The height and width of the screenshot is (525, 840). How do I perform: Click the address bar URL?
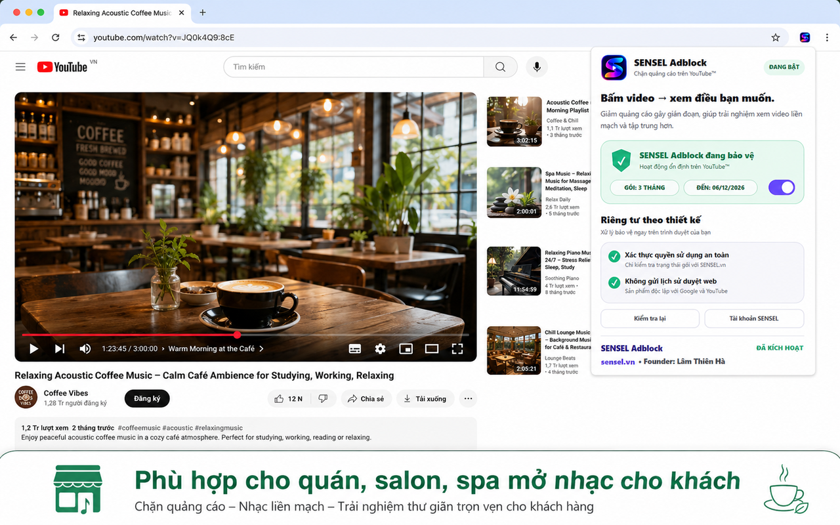point(164,37)
